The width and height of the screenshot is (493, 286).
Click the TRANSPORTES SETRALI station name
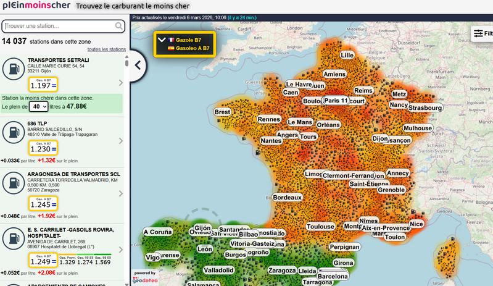(x=58, y=60)
